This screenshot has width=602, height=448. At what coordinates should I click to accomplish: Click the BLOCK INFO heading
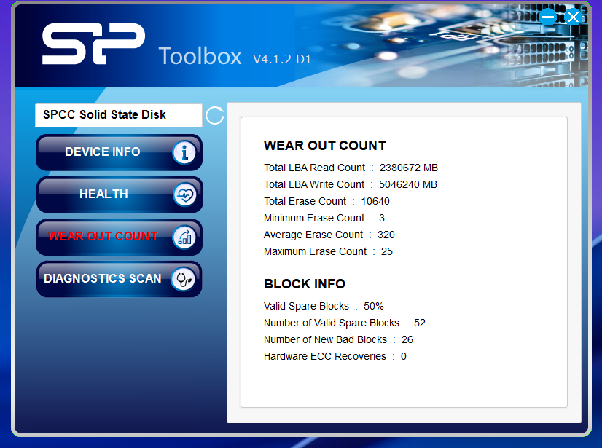click(305, 284)
